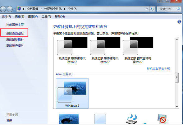The image size is (183, 125).
Task: Select the Windows 7 Aero theme
Action: pyautogui.click(x=72, y=94)
